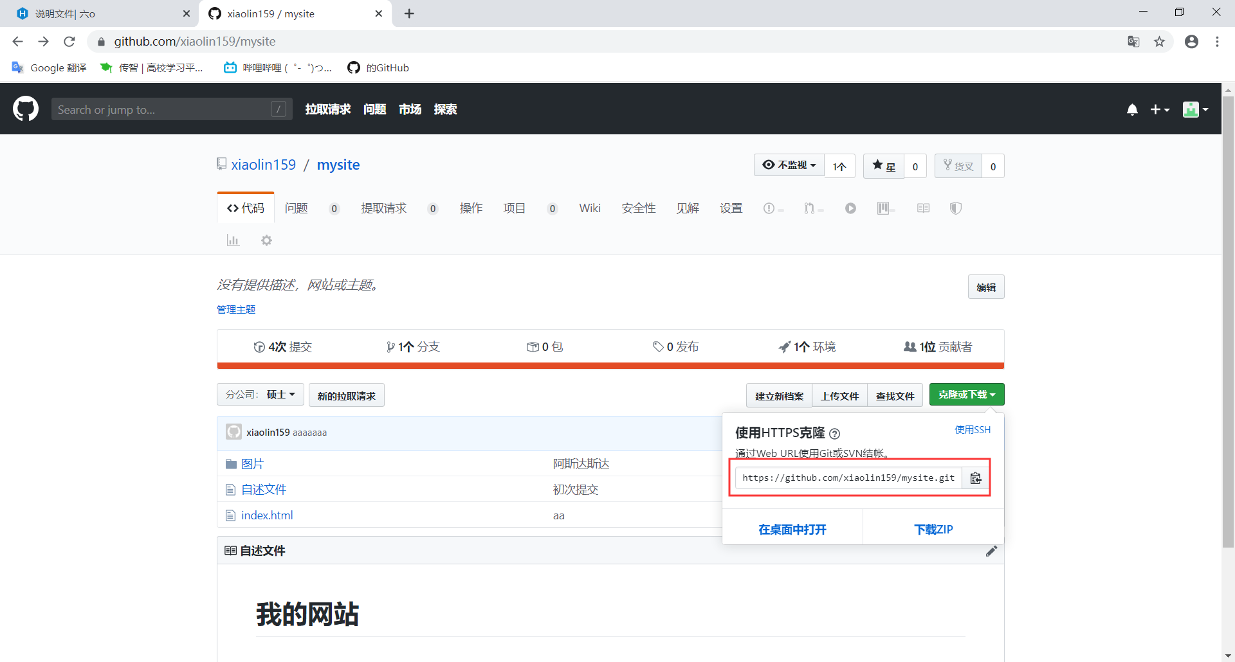This screenshot has height=662, width=1235.
Task: Go back in browser history
Action: [x=18, y=42]
